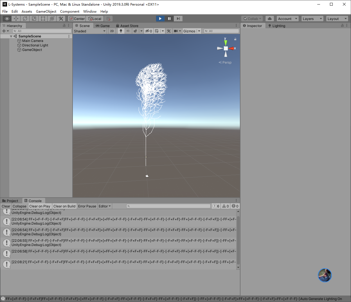Open SampleScene options (three dots) menu
The image size is (351, 302).
(x=69, y=36)
